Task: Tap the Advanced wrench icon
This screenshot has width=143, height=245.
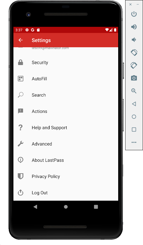Action: tap(20, 143)
